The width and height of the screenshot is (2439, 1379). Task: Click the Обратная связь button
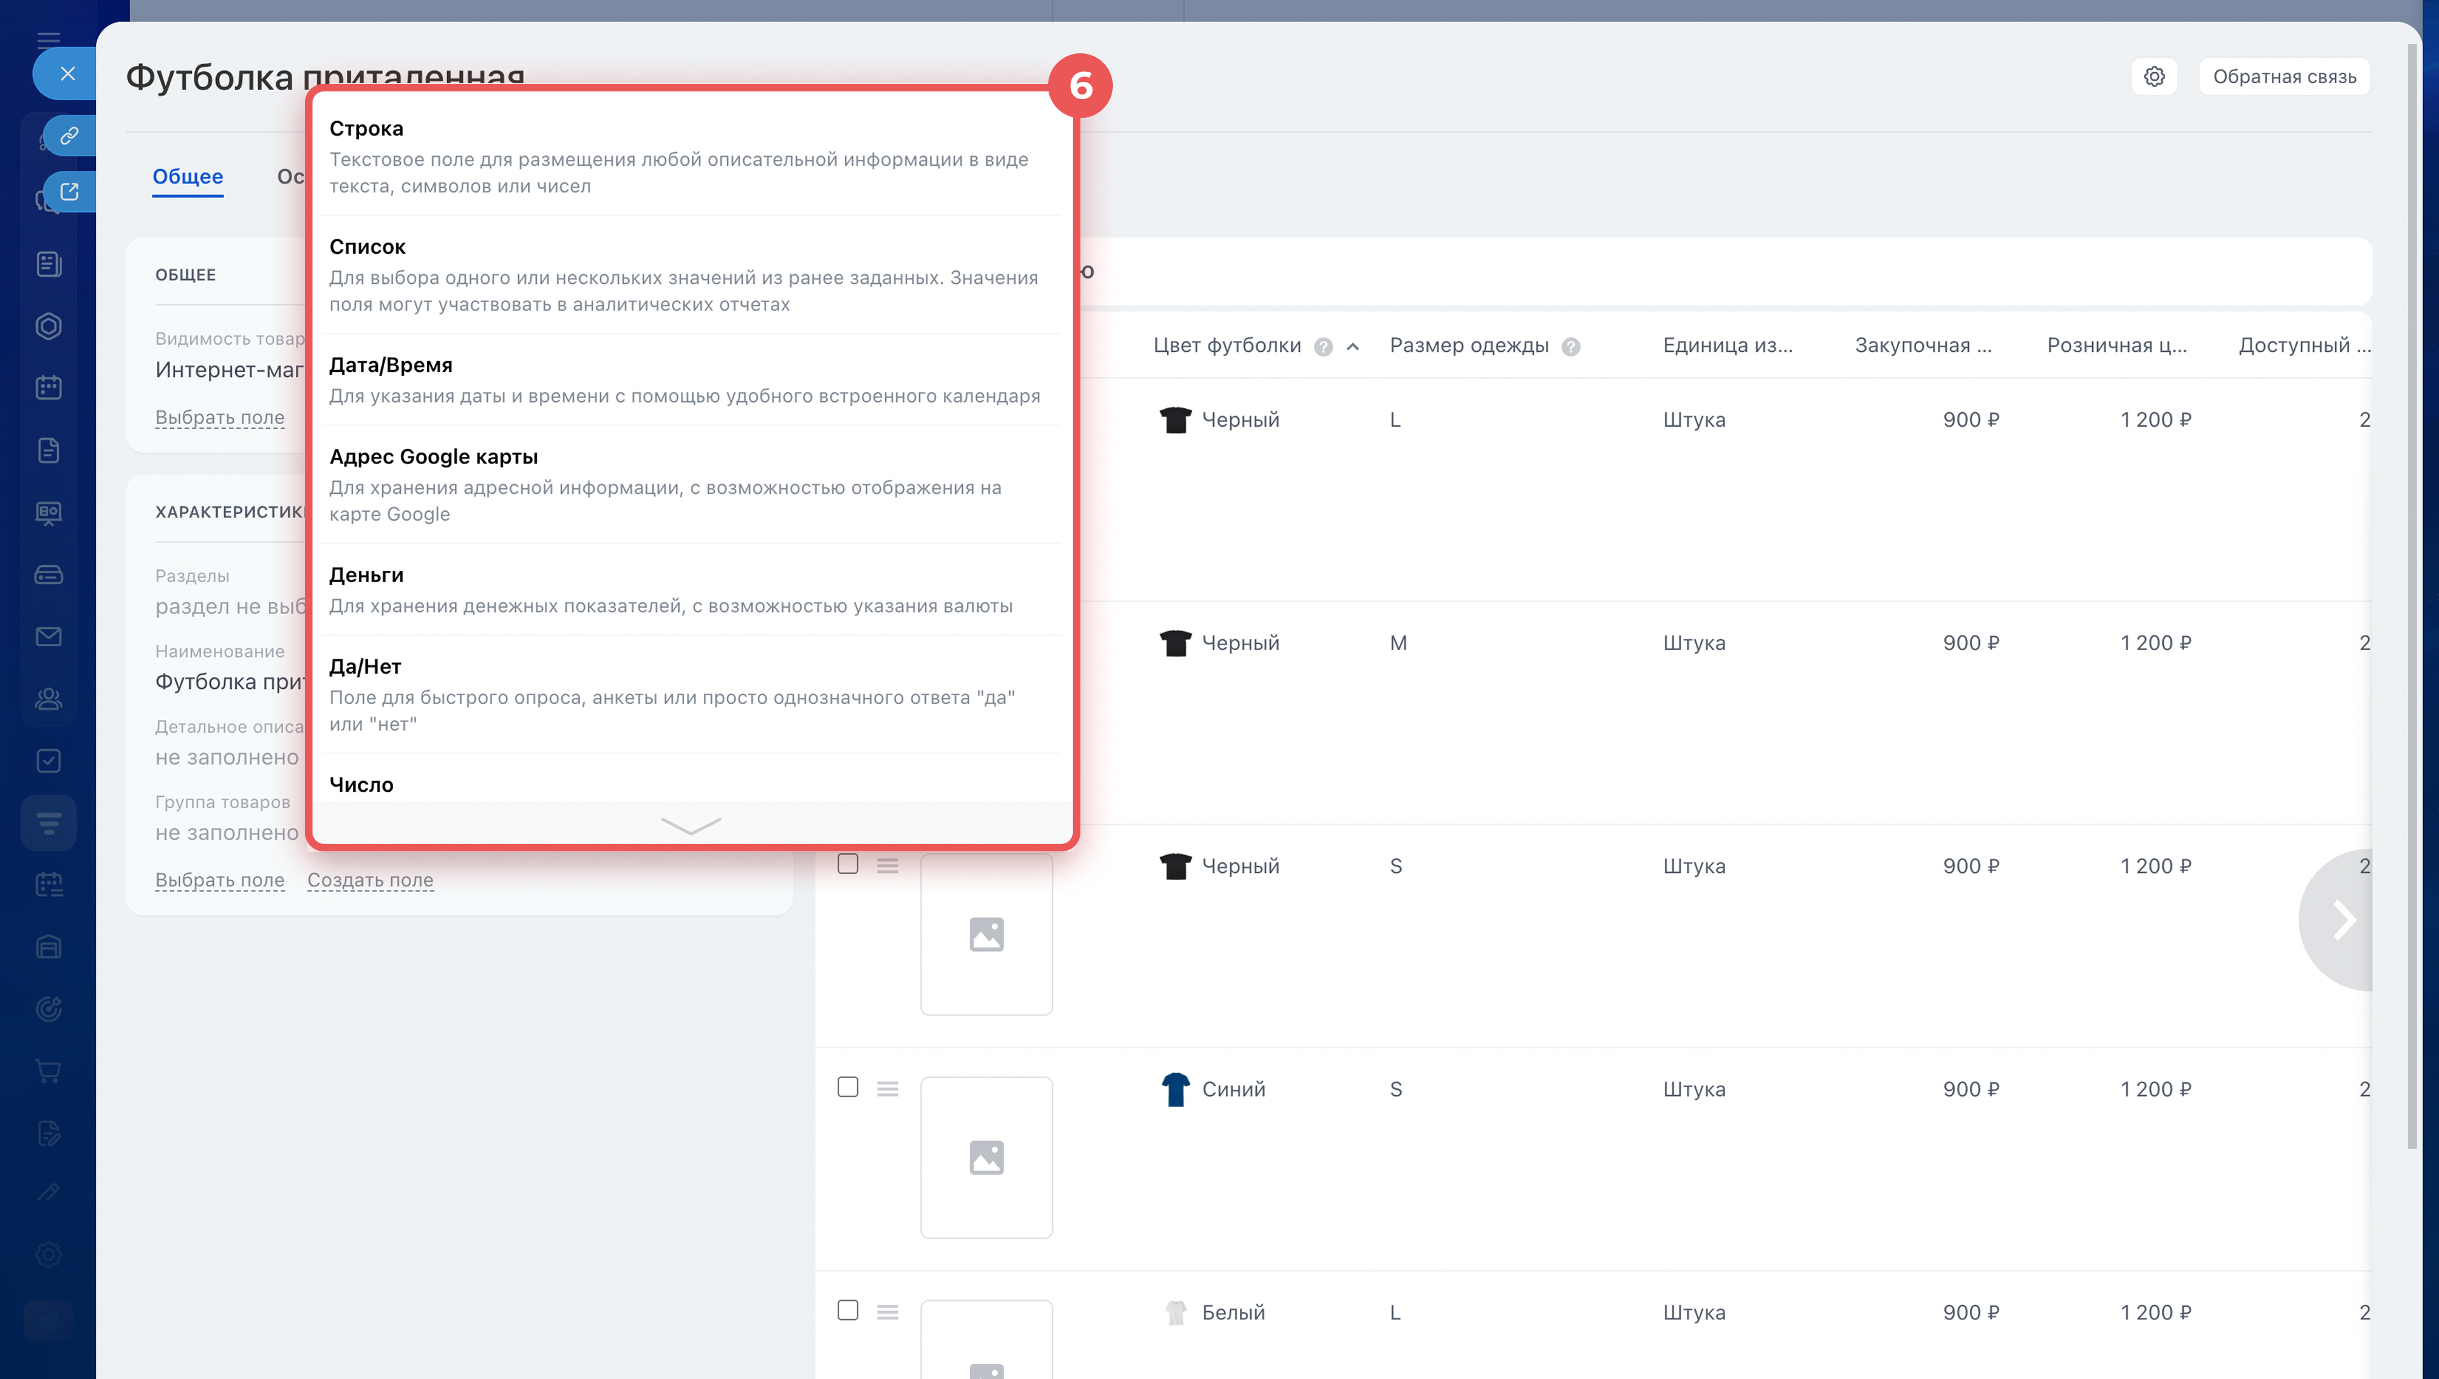2283,77
